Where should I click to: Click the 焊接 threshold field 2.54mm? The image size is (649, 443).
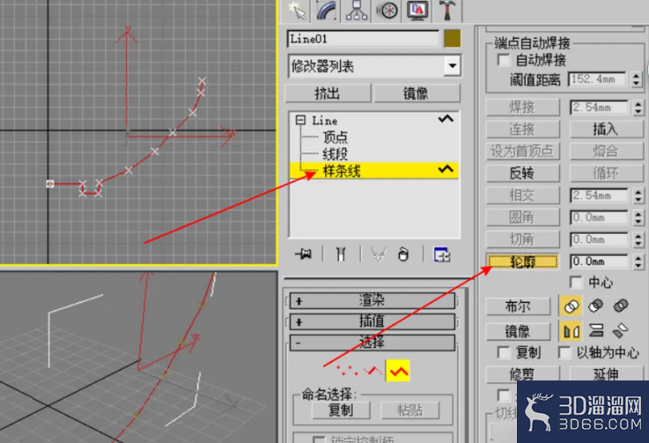click(x=600, y=107)
